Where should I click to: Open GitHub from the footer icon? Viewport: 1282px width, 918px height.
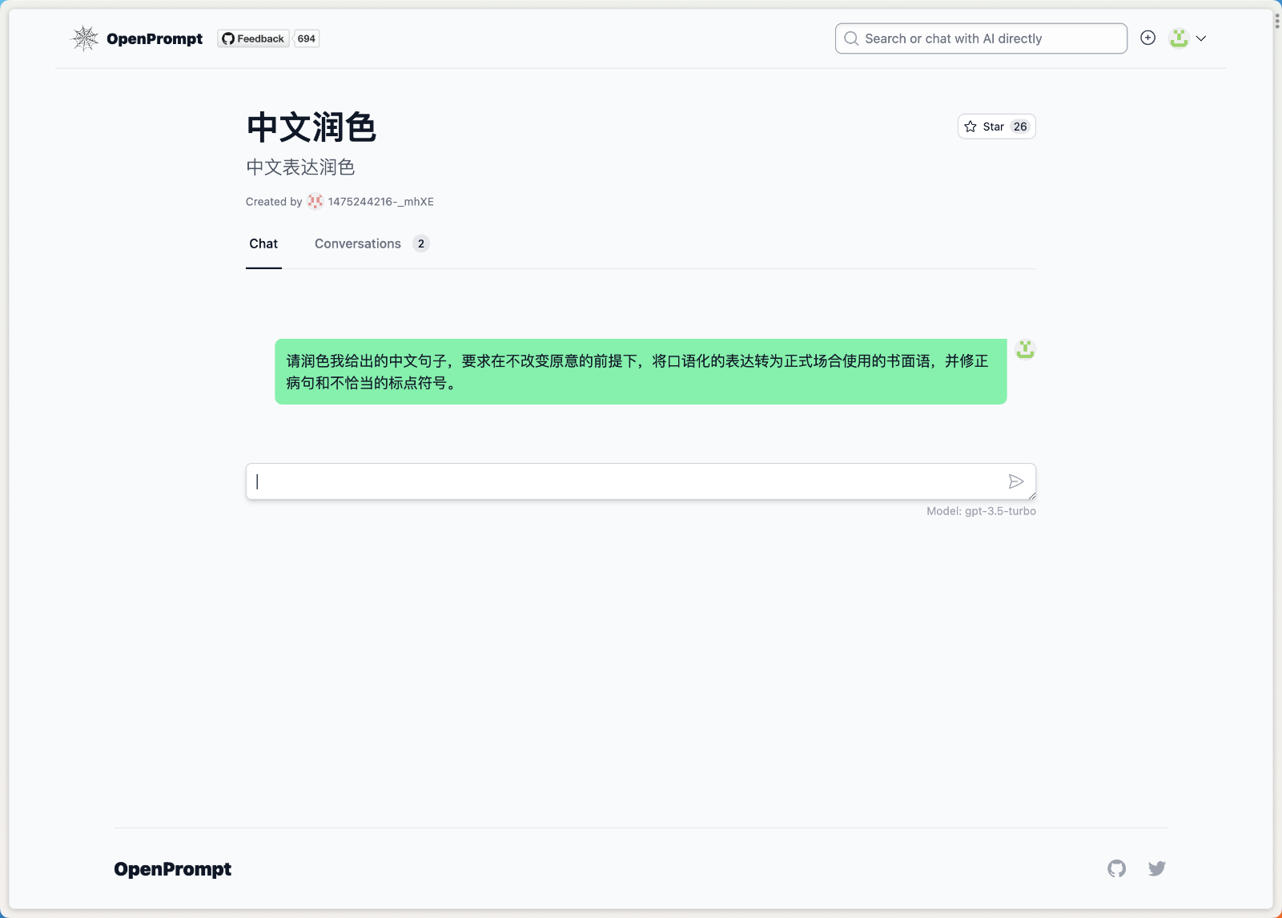pyautogui.click(x=1116, y=868)
